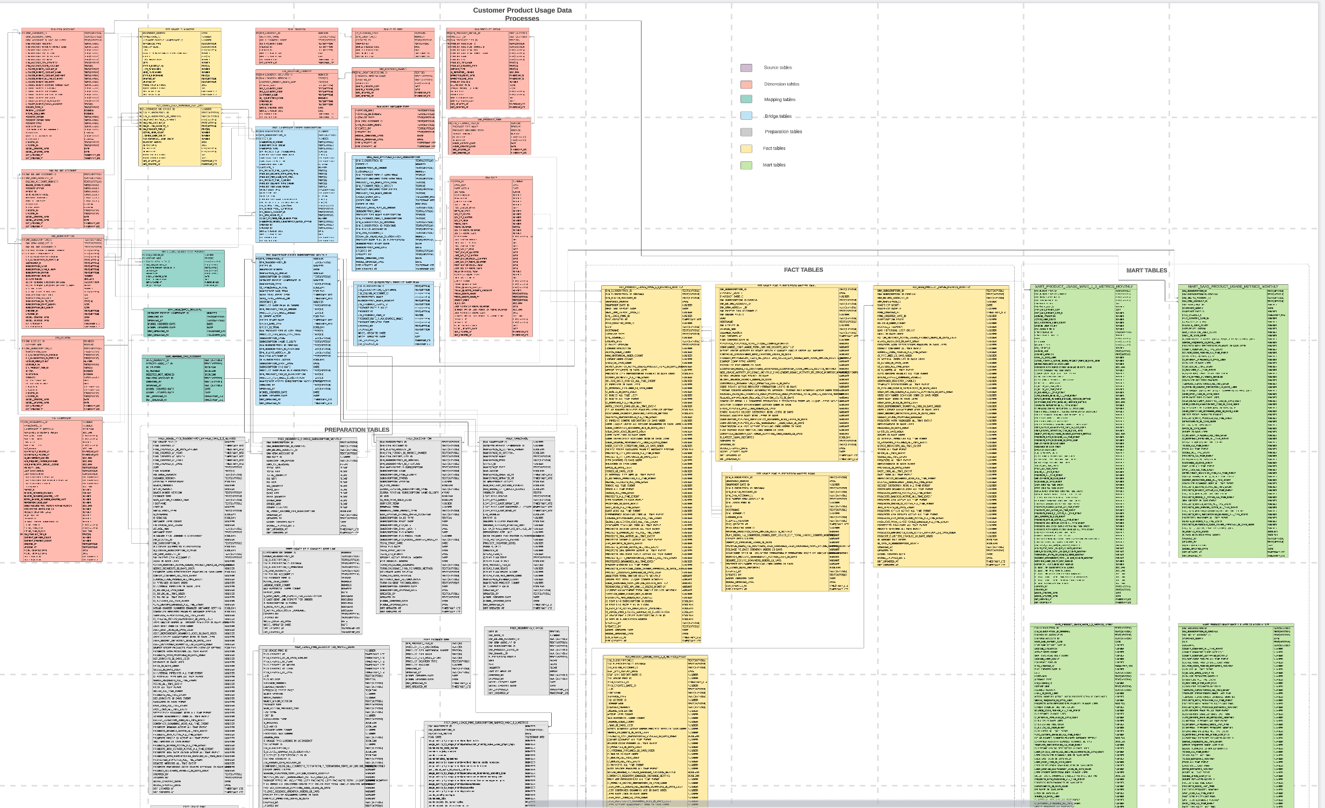
Task: Select the 'Mart tables' legend label
Action: coord(774,165)
